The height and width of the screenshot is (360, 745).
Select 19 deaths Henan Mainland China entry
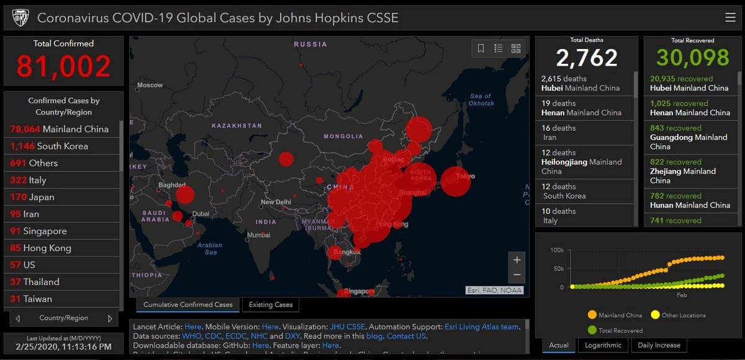pos(585,108)
